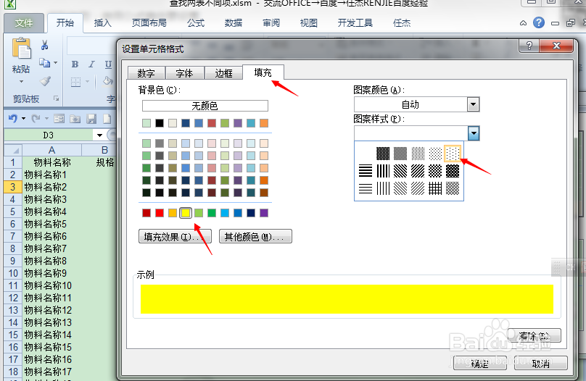Pick the black theme color swatch
This screenshot has height=381, width=586.
click(x=160, y=123)
